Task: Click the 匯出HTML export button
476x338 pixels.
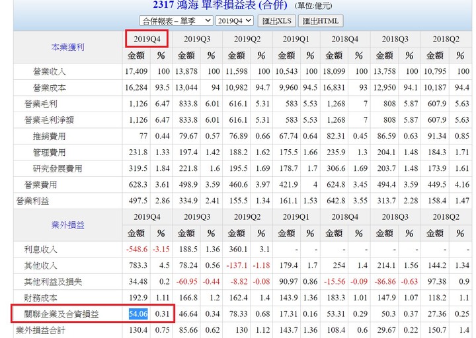Action: click(x=321, y=21)
